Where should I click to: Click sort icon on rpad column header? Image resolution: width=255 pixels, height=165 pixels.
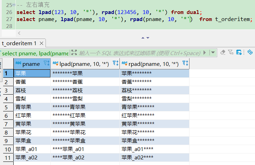tap(185, 63)
